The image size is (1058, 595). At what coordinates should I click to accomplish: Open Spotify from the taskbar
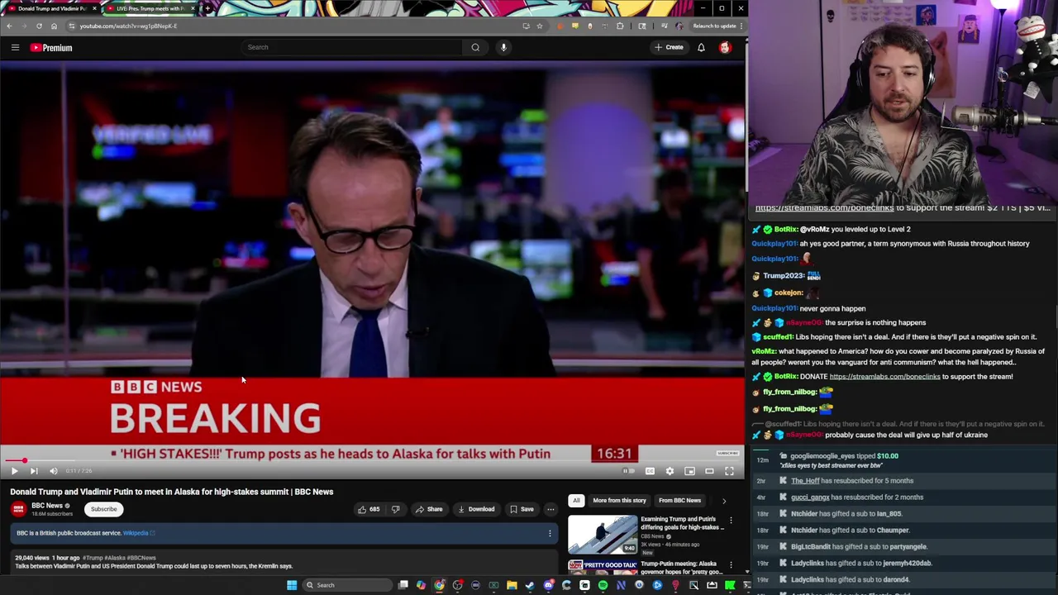pos(603,585)
